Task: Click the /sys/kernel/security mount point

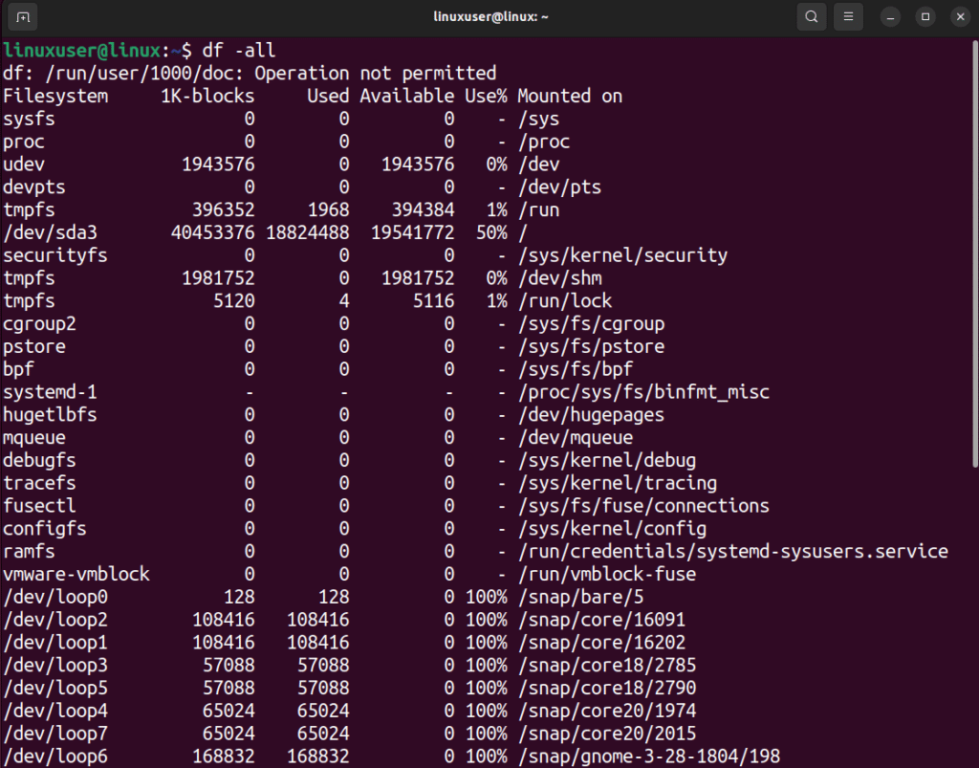Action: pos(622,255)
